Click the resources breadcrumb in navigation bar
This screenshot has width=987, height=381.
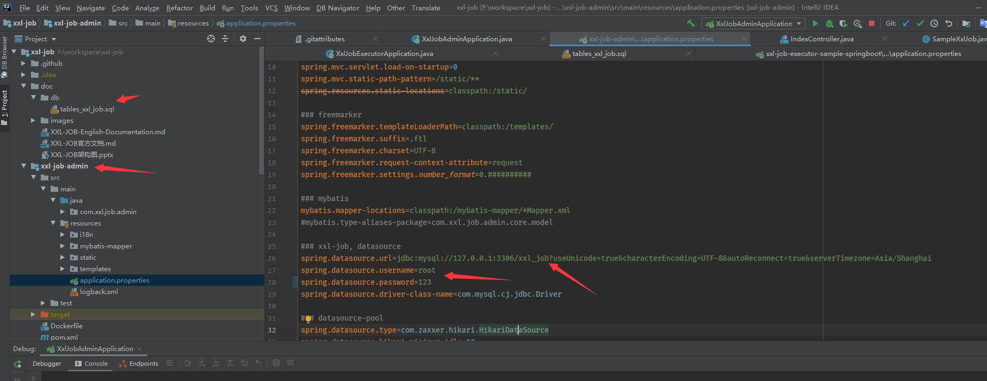[x=188, y=23]
